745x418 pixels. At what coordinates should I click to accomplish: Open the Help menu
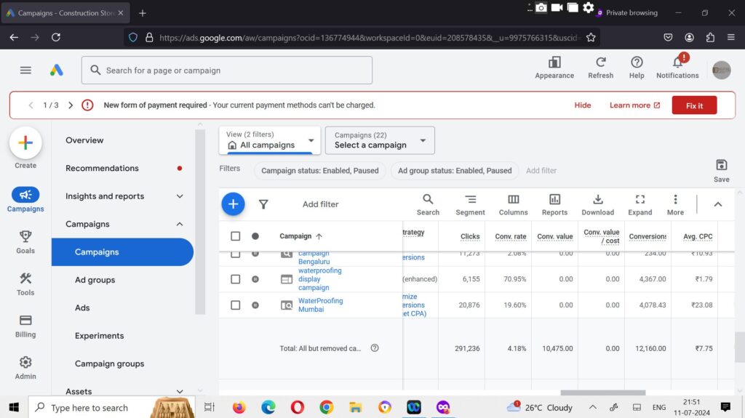(x=636, y=68)
